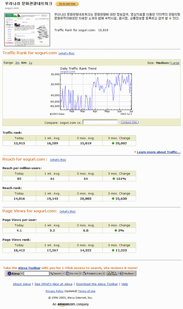Open the what's this link beside Traffic Rank
The image size is (183, 309).
pos(66,53)
